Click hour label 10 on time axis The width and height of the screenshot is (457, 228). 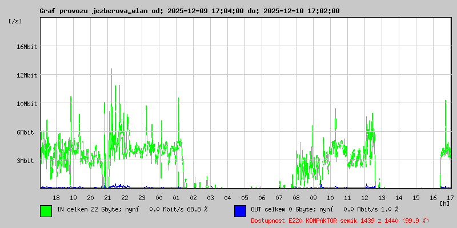tap(331, 198)
